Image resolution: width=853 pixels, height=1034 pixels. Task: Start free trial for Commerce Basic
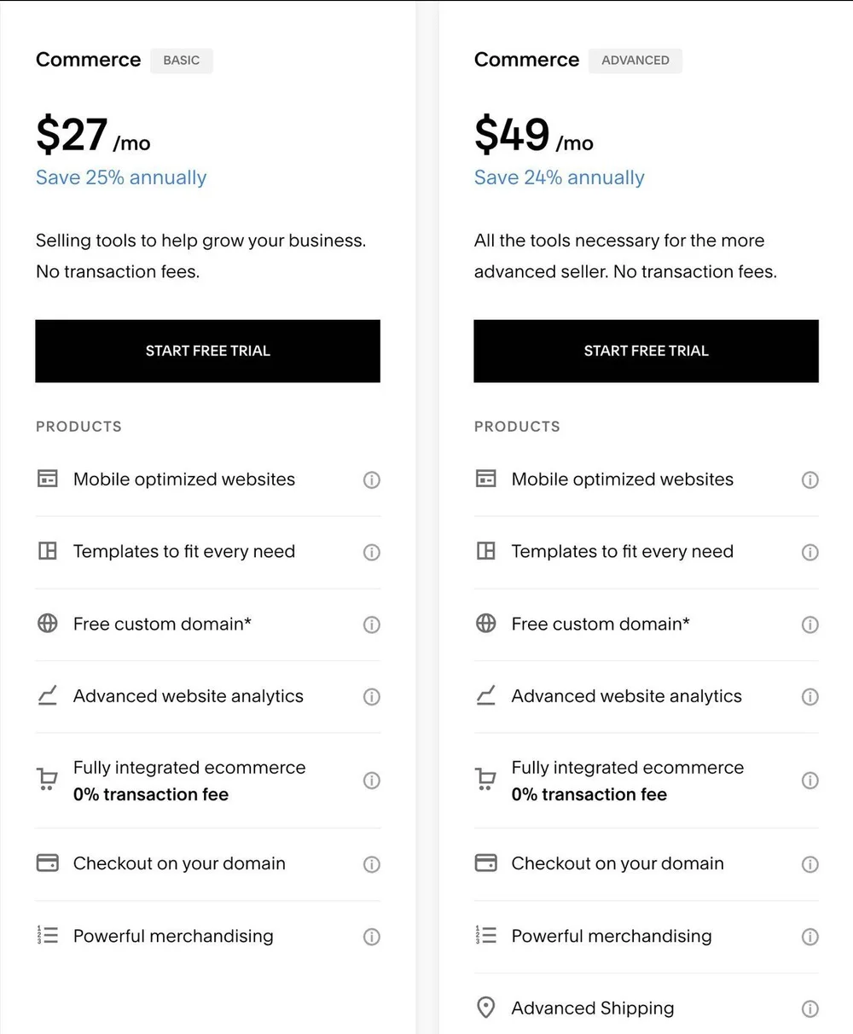(x=207, y=351)
